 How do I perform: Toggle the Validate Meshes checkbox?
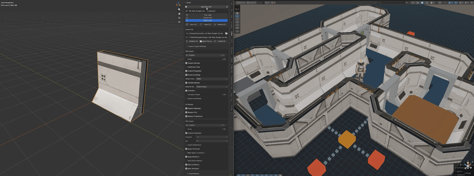[x=186, y=83]
